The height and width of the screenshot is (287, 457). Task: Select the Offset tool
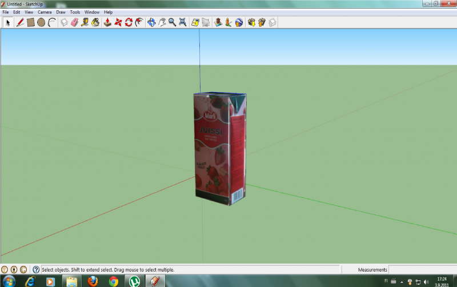tap(139, 22)
